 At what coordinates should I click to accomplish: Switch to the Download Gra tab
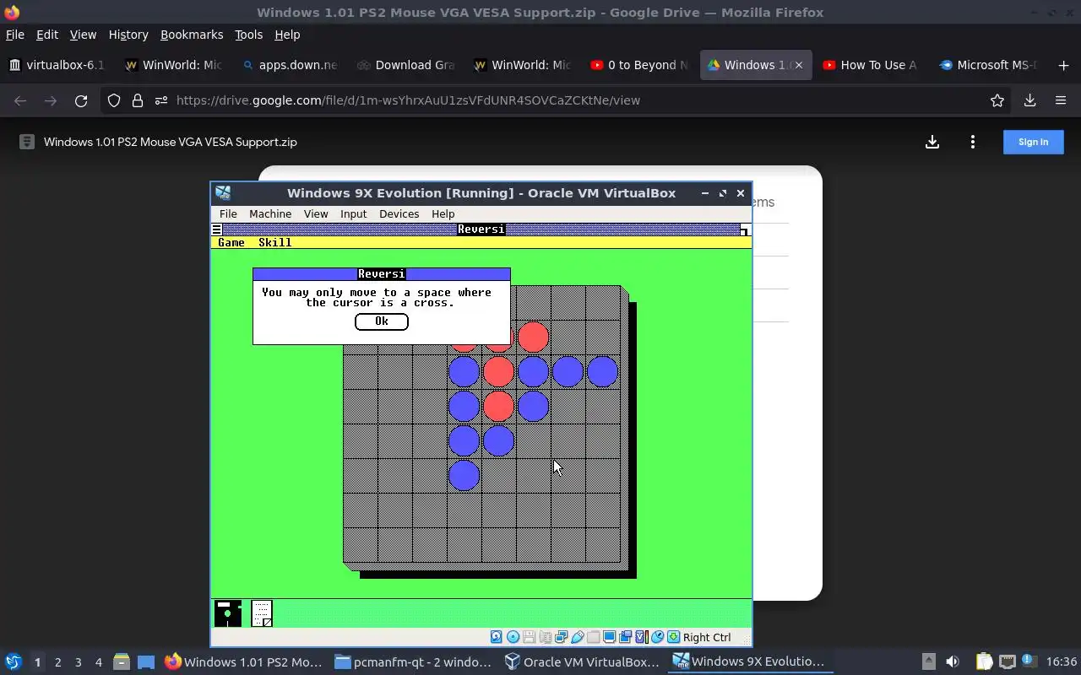[405, 65]
